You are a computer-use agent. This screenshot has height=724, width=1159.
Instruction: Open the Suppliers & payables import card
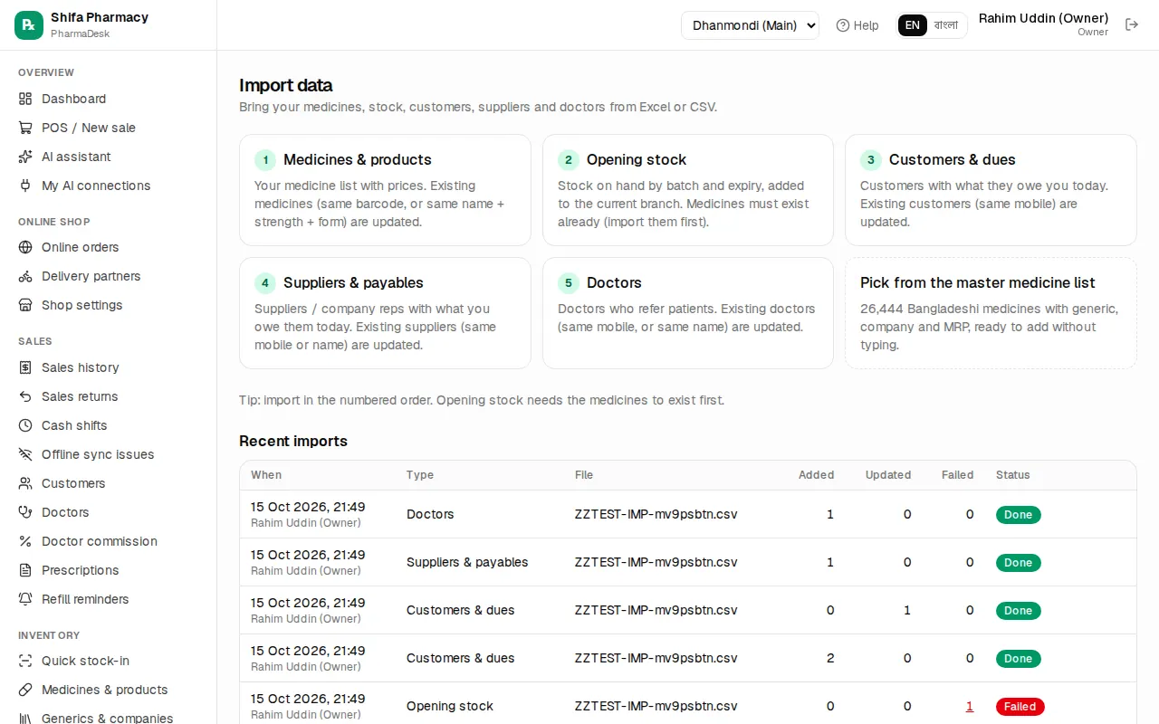(x=385, y=313)
